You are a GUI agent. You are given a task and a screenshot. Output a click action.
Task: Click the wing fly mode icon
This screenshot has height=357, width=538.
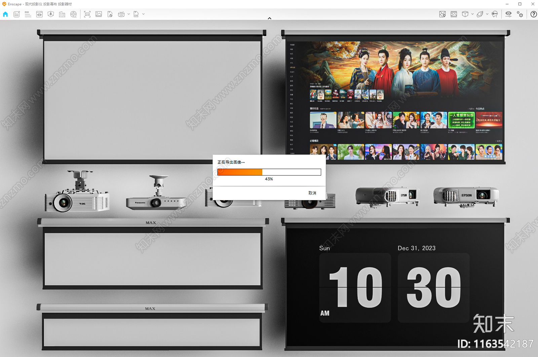(480, 14)
